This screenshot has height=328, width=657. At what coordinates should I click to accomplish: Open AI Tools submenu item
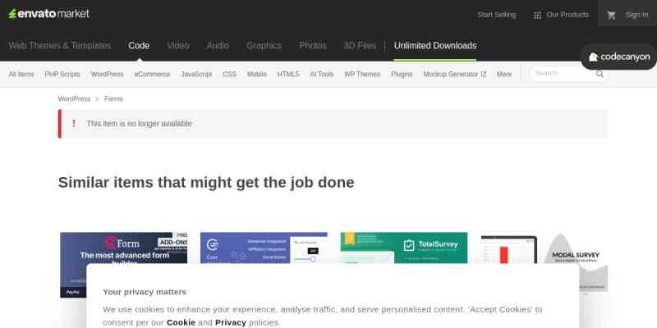(x=322, y=74)
